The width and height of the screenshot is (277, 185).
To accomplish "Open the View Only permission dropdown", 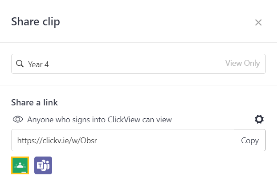I will click(243, 63).
